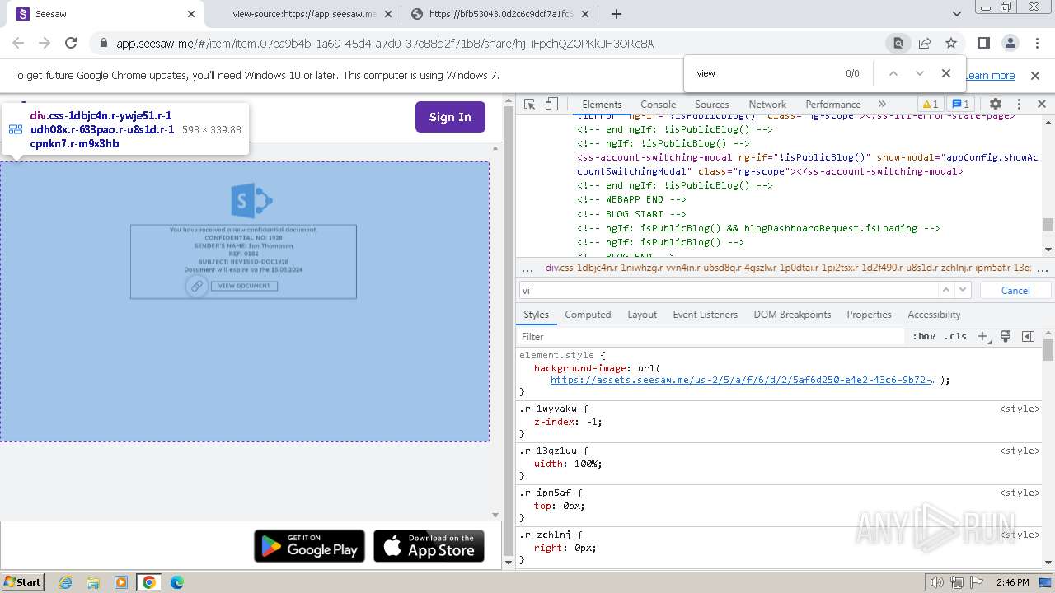Select the ss-account-switching-modal element line

click(808, 165)
